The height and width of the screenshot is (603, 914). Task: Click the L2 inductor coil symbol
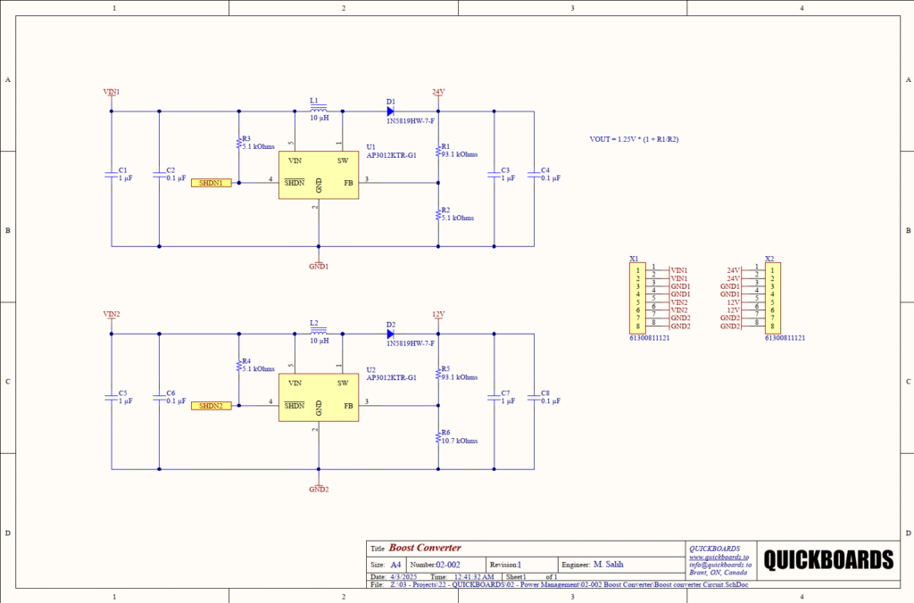[318, 334]
